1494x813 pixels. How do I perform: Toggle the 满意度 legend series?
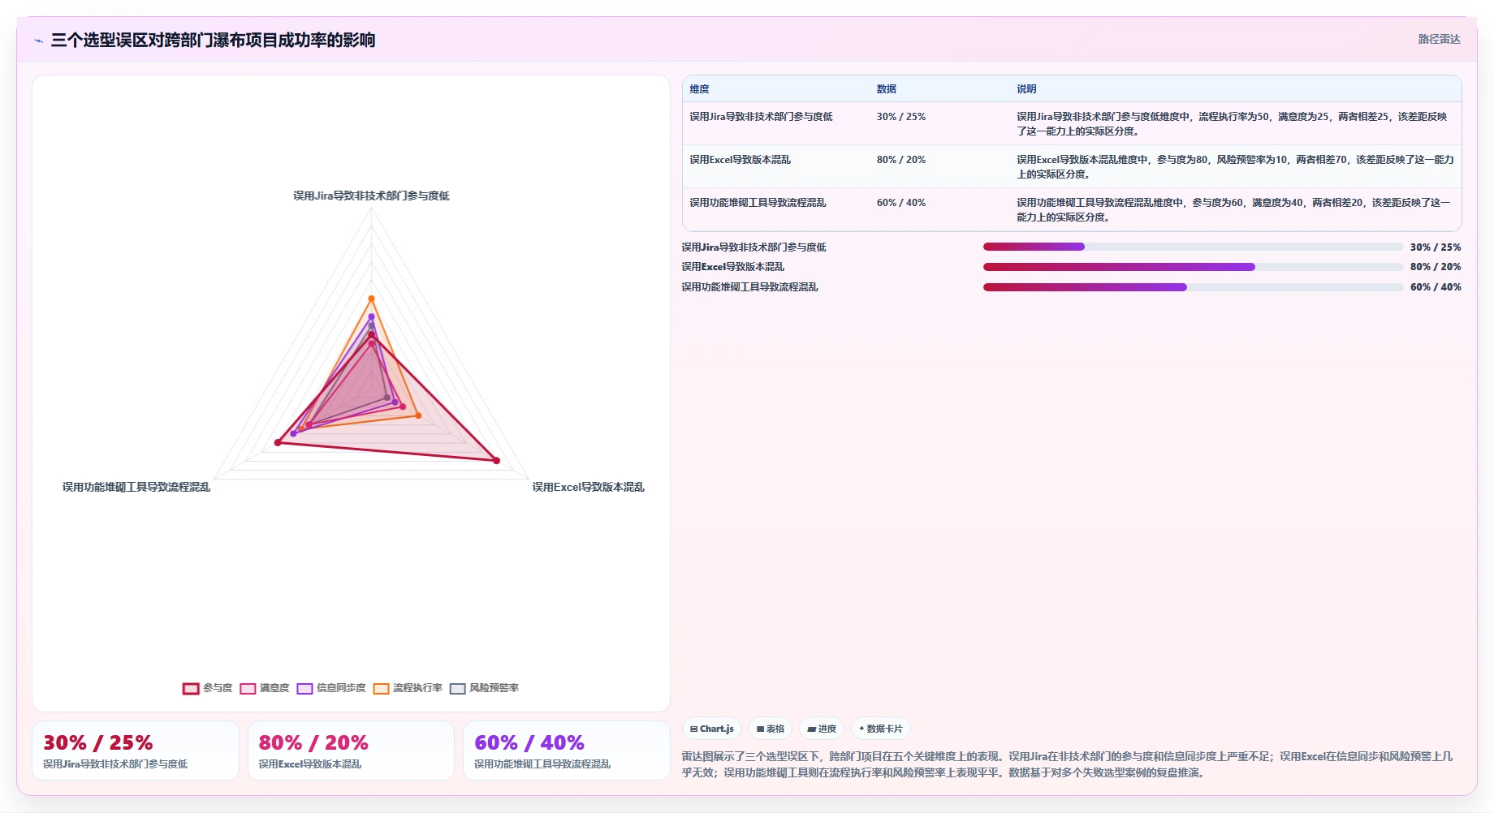[265, 688]
